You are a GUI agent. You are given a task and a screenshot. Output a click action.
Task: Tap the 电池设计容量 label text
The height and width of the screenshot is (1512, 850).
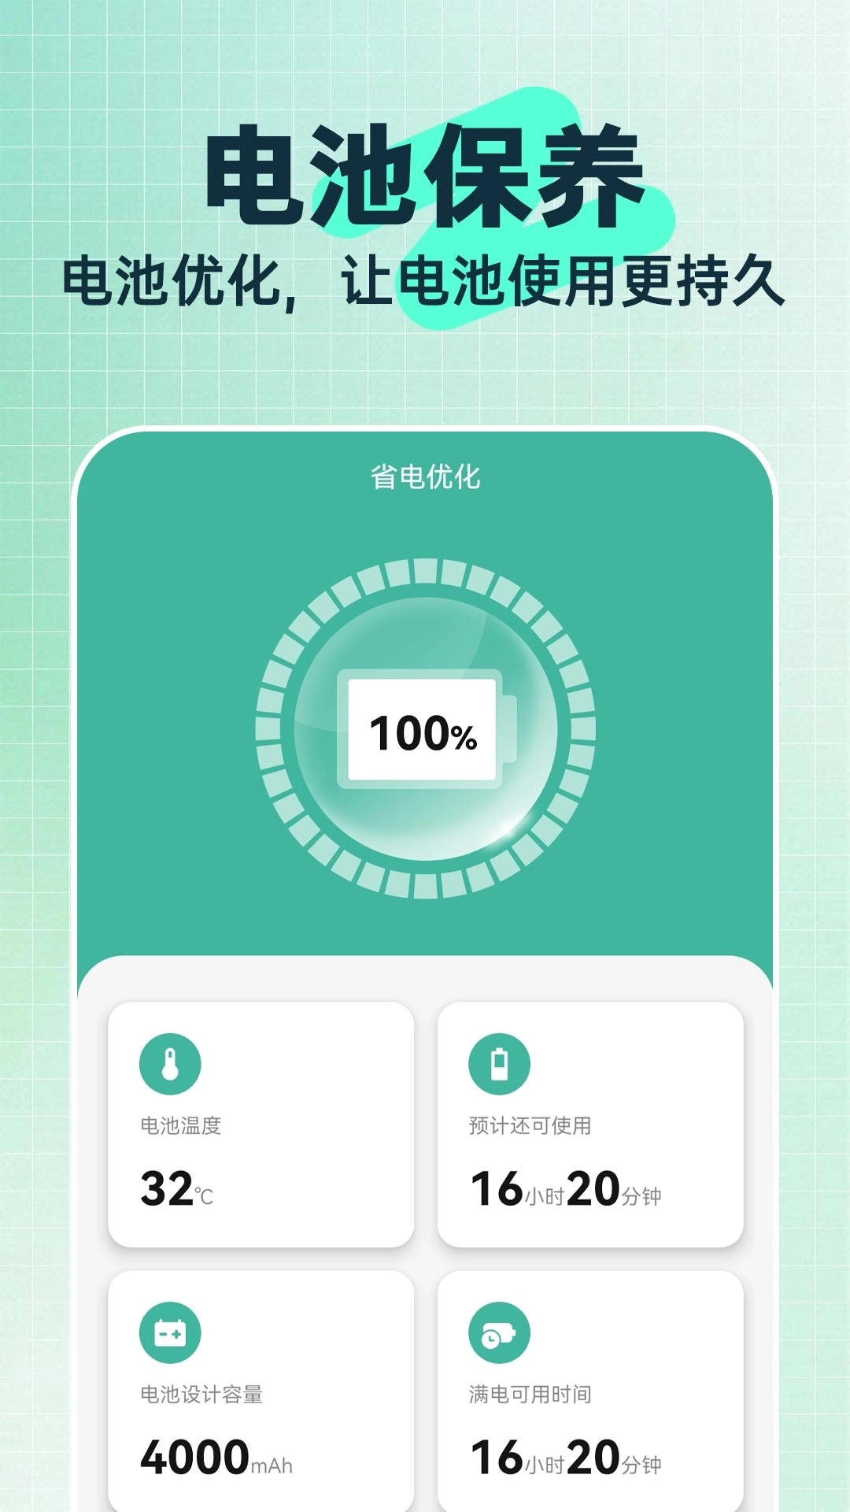point(201,1395)
